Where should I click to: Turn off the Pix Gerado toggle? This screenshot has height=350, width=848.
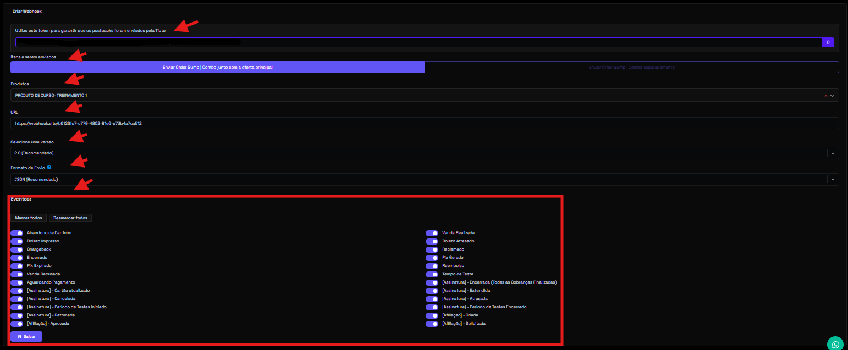coord(432,258)
